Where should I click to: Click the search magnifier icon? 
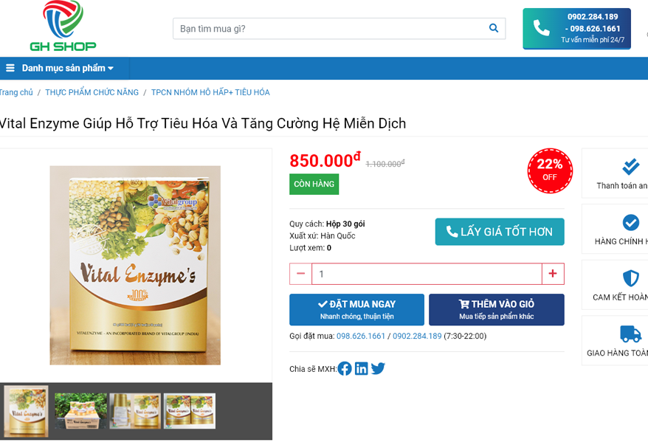point(494,28)
